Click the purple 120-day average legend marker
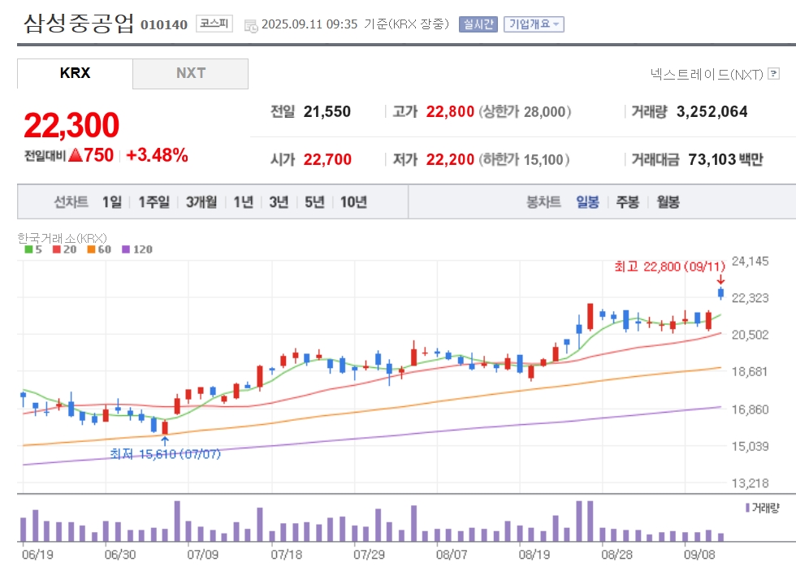The height and width of the screenshot is (580, 796). [126, 249]
